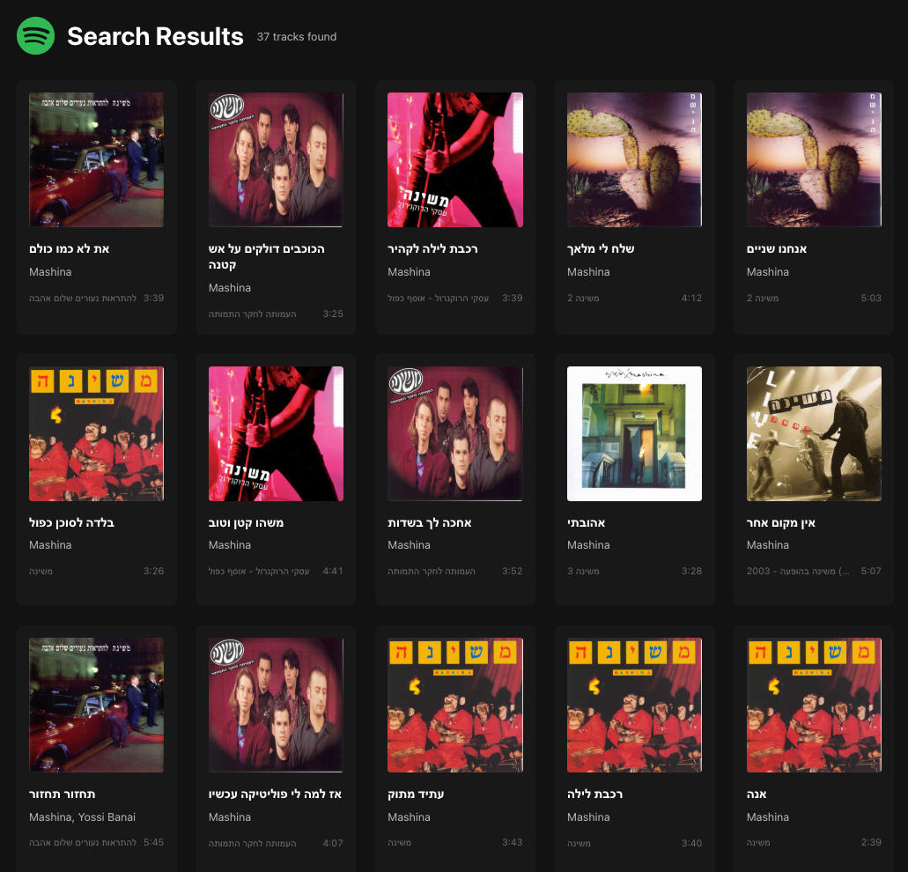Image resolution: width=908 pixels, height=872 pixels.
Task: Open album art of הכוכבים דולקים על אש קטנה
Action: coord(276,159)
